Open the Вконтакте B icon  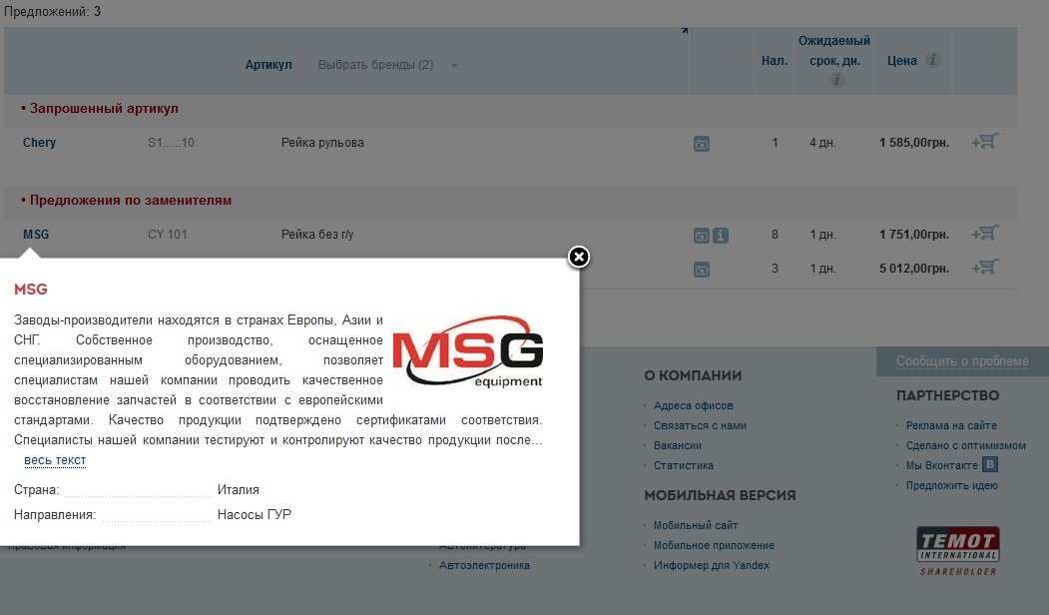point(989,464)
